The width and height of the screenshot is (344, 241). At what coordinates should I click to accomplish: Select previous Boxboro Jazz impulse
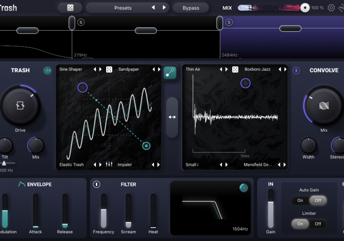coord(280,69)
